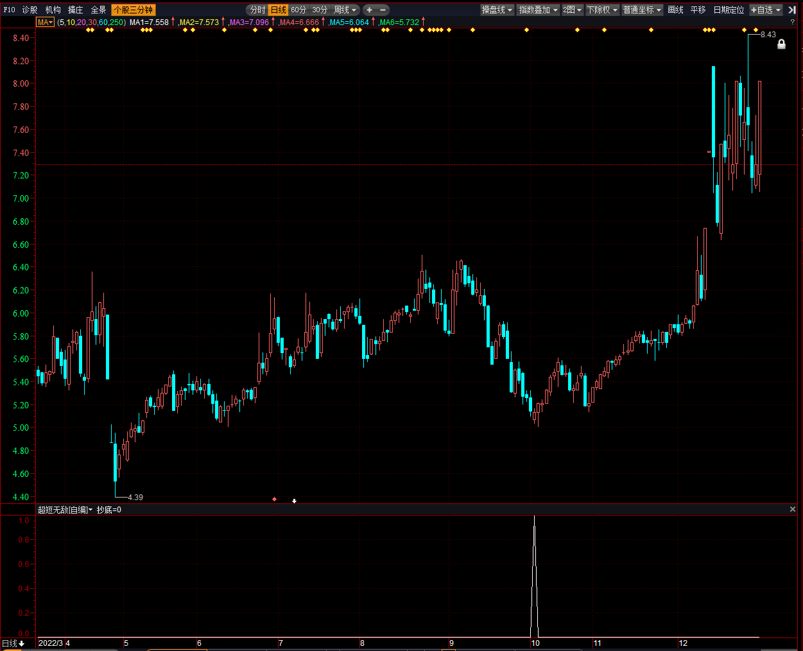Image resolution: width=803 pixels, height=651 pixels.
Task: Expand the 周线 period dropdown
Action: coord(345,10)
